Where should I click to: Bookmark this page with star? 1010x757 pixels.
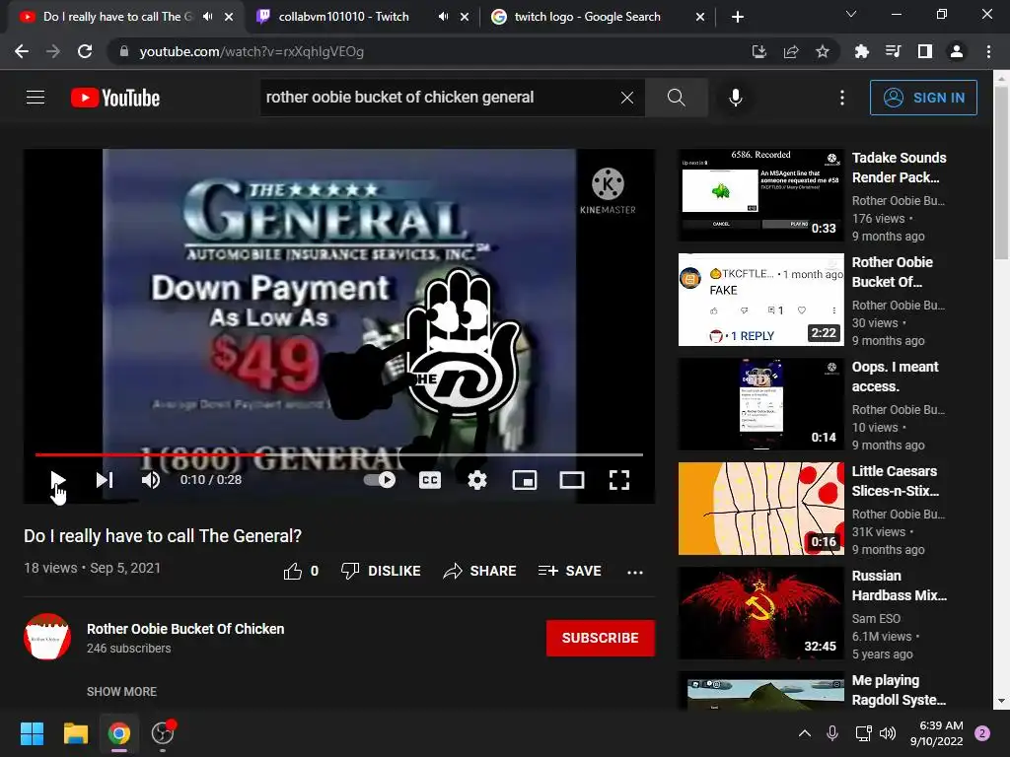822,51
